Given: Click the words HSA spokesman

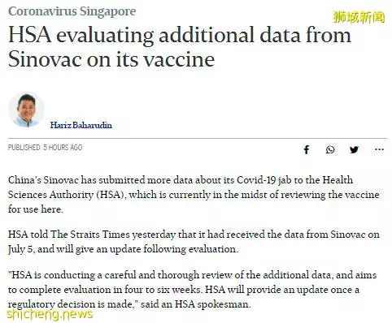Looking at the screenshot, I should (x=212, y=304).
